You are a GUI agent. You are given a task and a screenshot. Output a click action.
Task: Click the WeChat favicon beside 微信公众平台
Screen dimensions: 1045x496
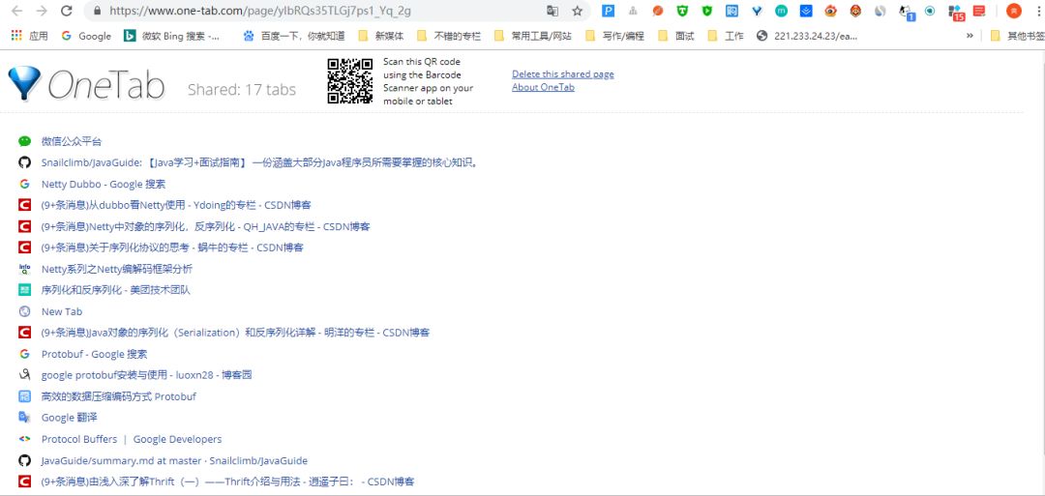pyautogui.click(x=24, y=141)
